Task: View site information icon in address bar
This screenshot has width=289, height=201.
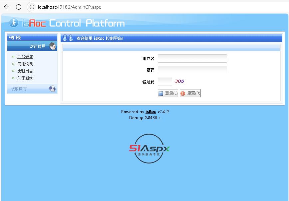Action: 32,7
